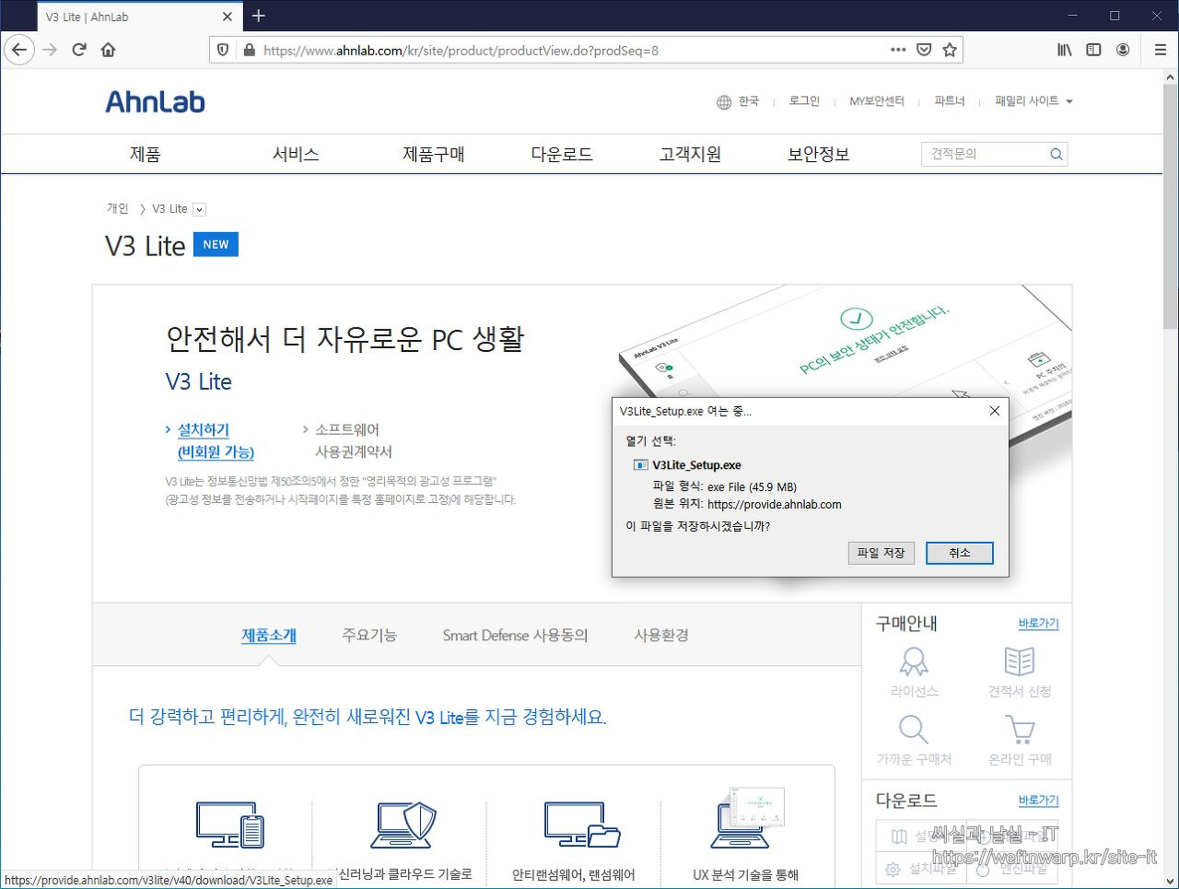Open MY보안센터 link
Screen dimensions: 1179x889
[877, 101]
